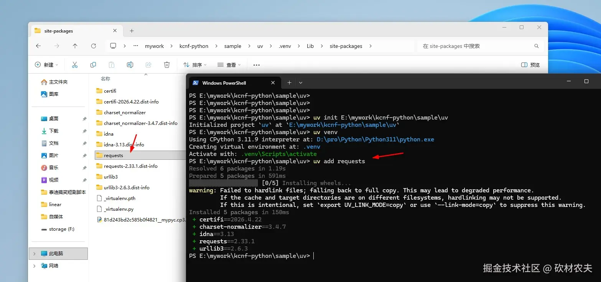Click the Cut scissors icon in Explorer toolbar

pos(75,65)
